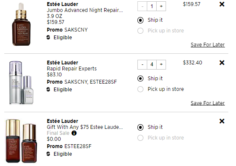
Task: Click the rewards icon beside the Rapid Repair Eligible label
Action: tap(48, 89)
